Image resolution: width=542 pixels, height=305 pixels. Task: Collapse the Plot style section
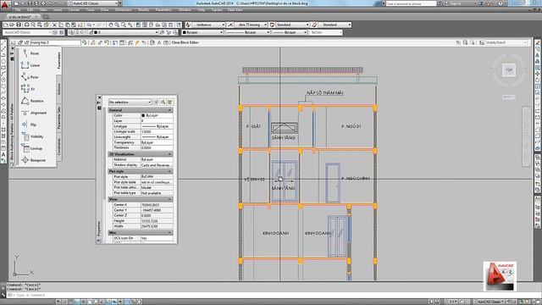click(x=169, y=171)
